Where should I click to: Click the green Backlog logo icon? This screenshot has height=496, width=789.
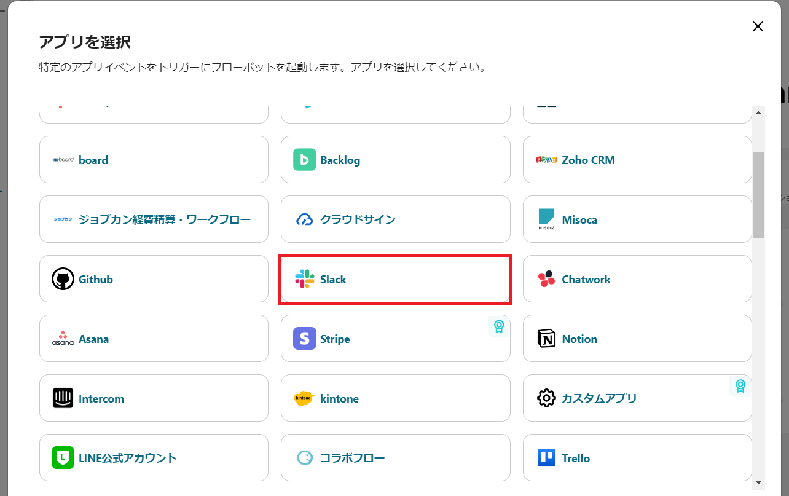pos(305,160)
